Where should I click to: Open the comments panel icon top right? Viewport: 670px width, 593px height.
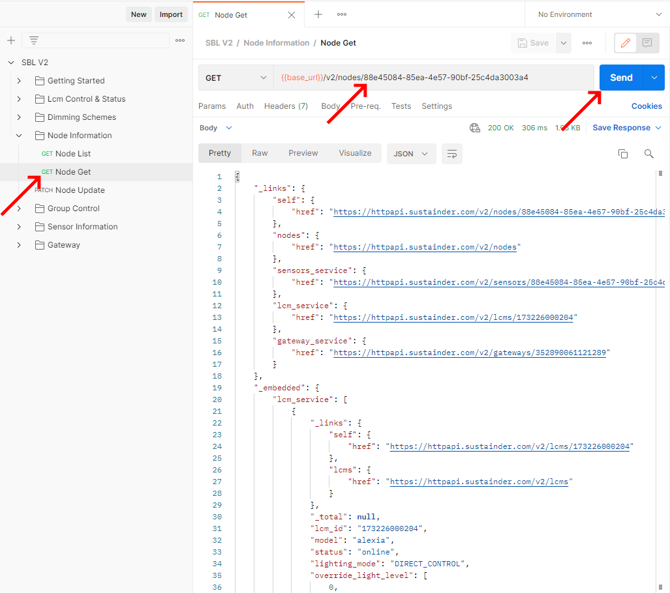point(647,42)
